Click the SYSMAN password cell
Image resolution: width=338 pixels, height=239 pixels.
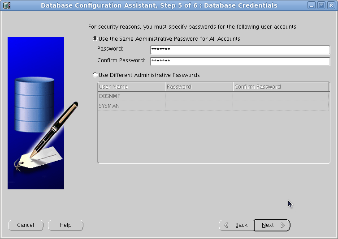coord(199,106)
